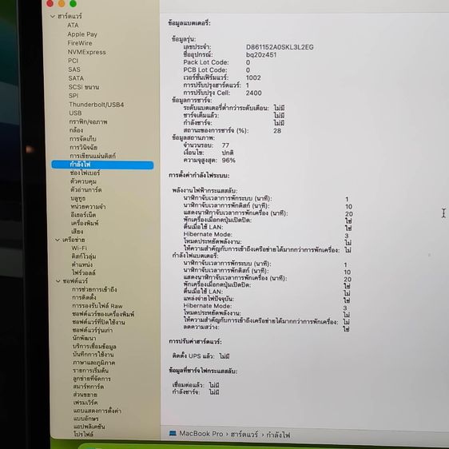The width and height of the screenshot is (449, 449).
Task: Select the USB sidebar item
Action: tap(75, 113)
